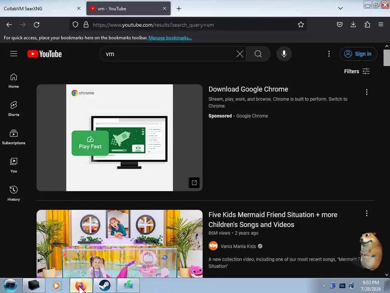The width and height of the screenshot is (390, 293).
Task: Open the media player taskbar icon
Action: click(57, 285)
